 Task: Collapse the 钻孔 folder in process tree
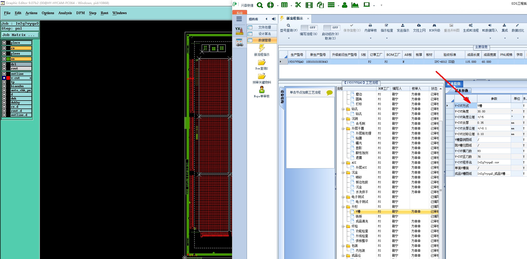[x=343, y=109]
